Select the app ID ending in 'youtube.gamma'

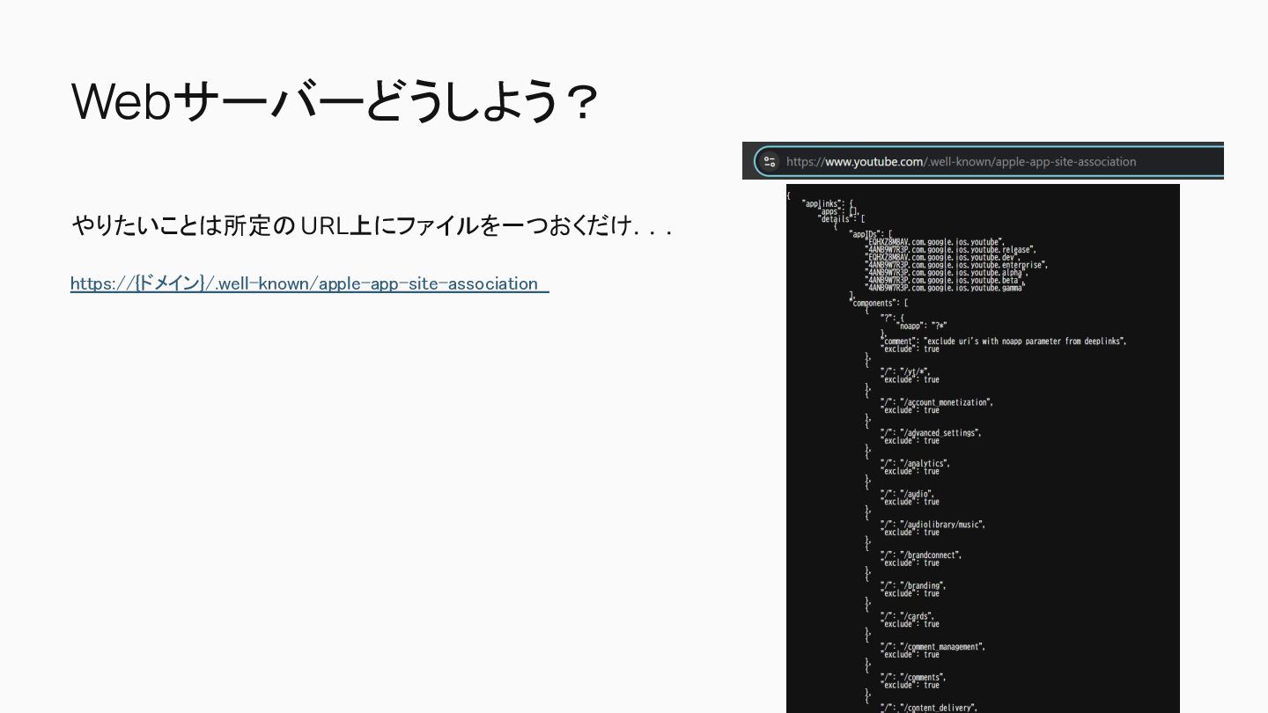pyautogui.click(x=946, y=288)
